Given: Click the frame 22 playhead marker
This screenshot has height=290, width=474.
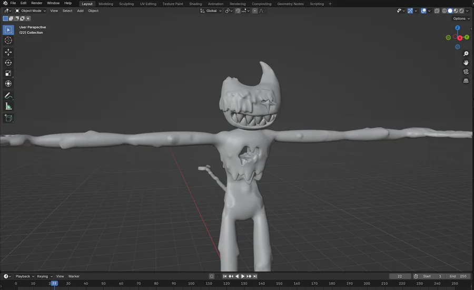Looking at the screenshot, I should pyautogui.click(x=54, y=284).
